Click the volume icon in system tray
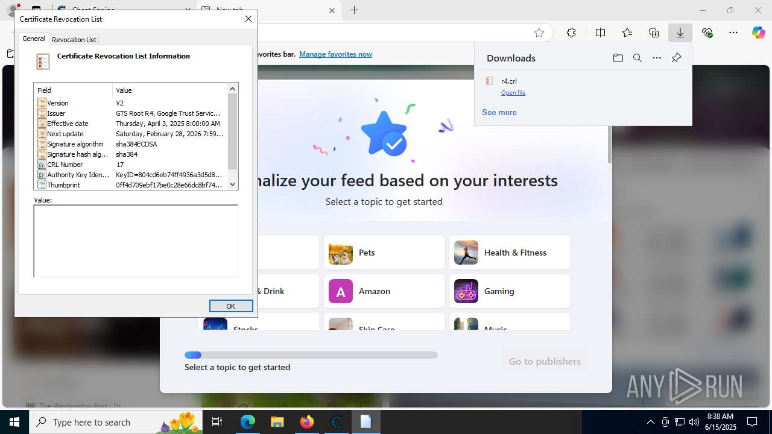 694,422
